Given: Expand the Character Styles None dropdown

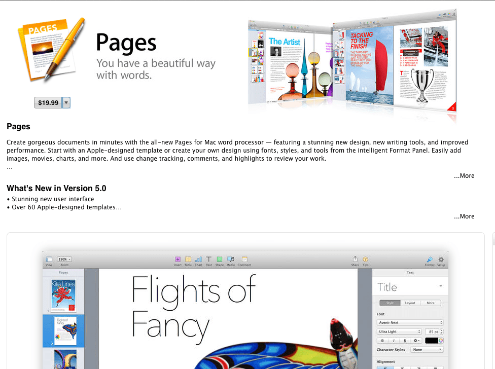Looking at the screenshot, I should coord(427,349).
